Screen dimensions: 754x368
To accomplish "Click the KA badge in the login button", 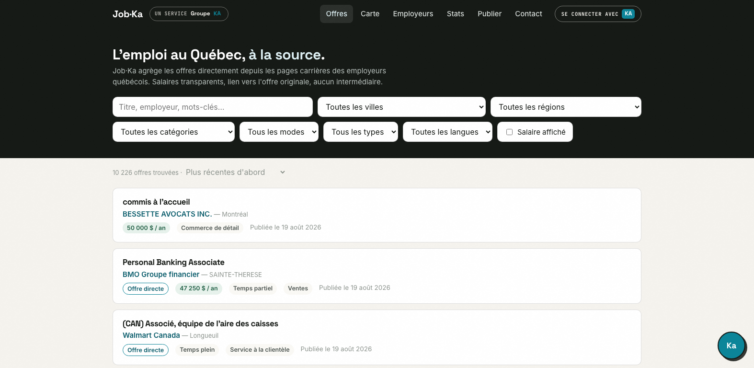I will tap(628, 14).
